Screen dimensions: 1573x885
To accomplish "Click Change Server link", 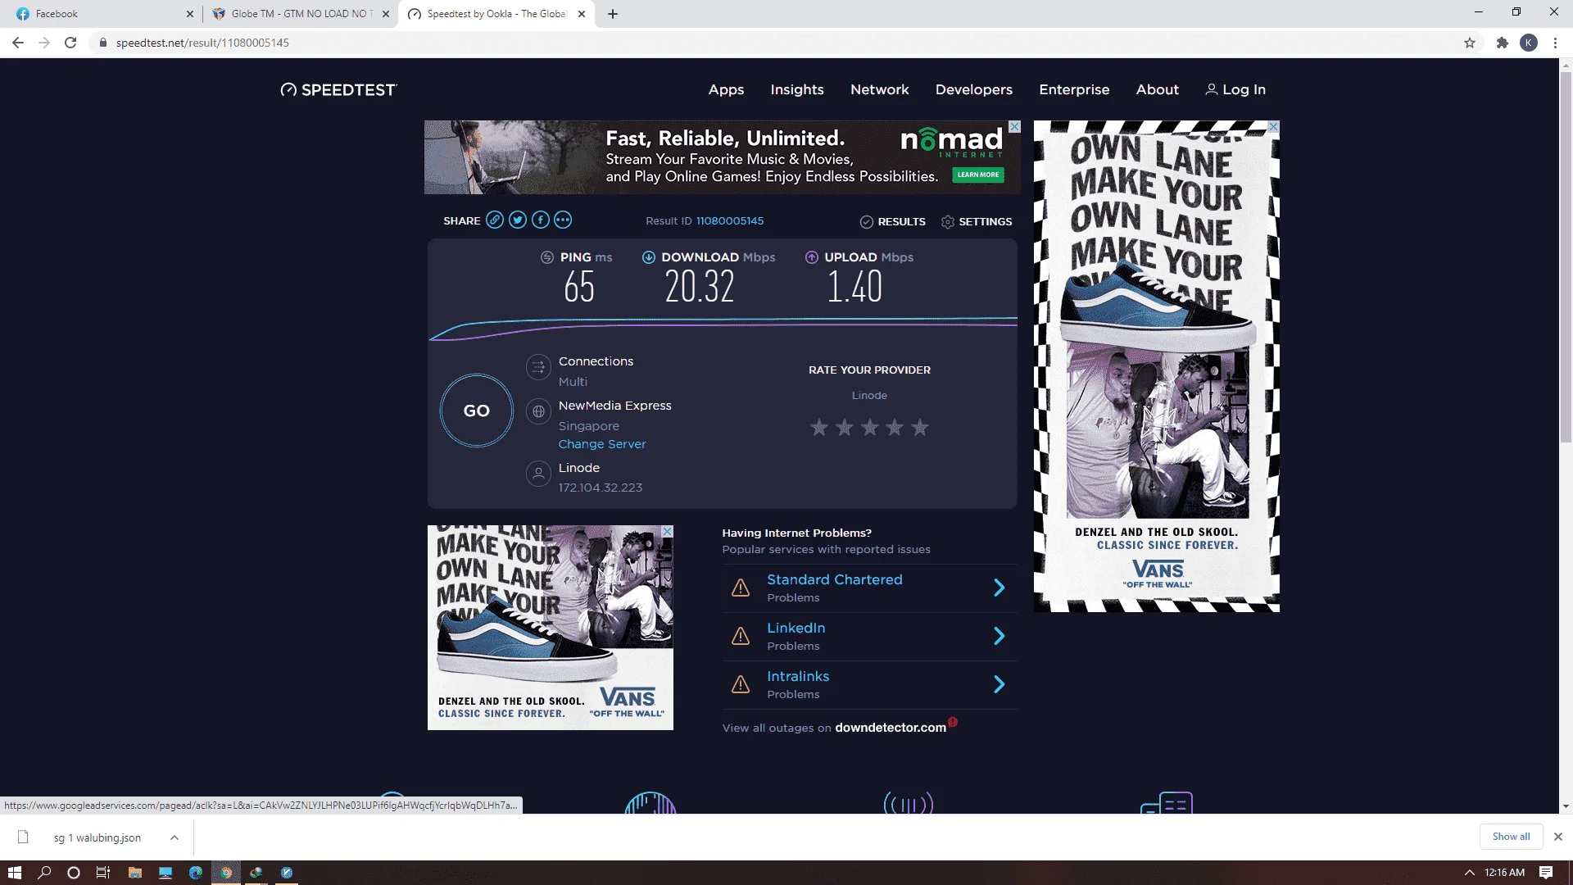I will [602, 444].
